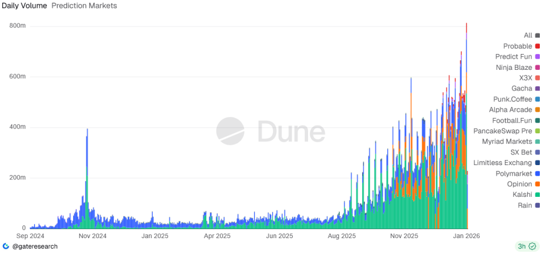Viewport: 543px width, 254px height.
Task: Hide the Kalshi series via legend
Action: point(522,195)
